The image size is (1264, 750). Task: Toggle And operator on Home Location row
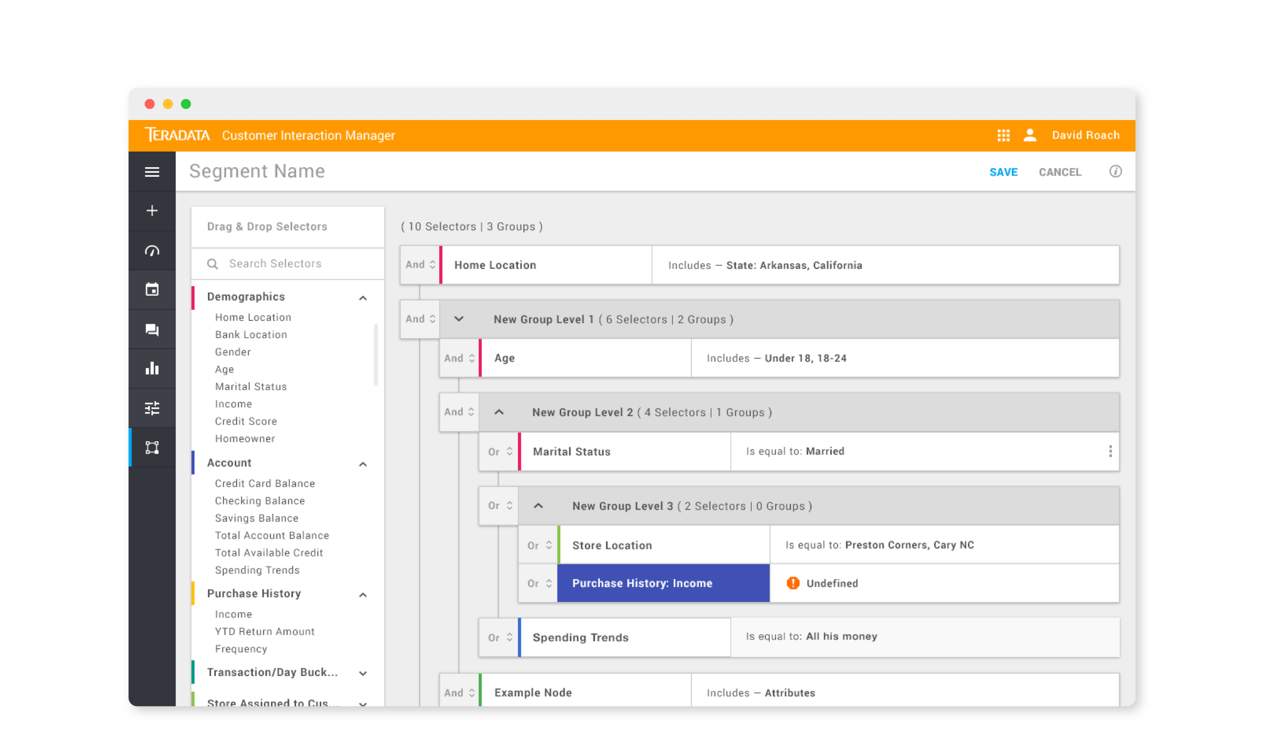[x=420, y=265]
